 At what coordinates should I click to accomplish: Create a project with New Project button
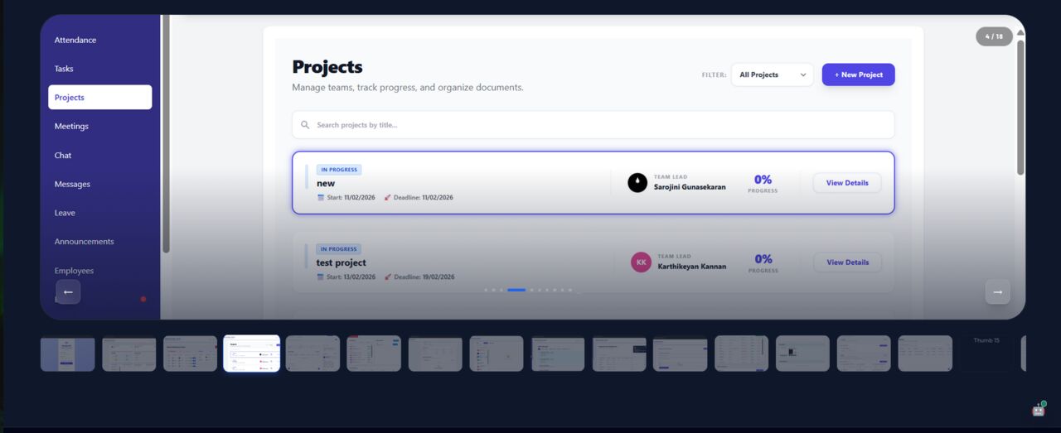tap(858, 75)
